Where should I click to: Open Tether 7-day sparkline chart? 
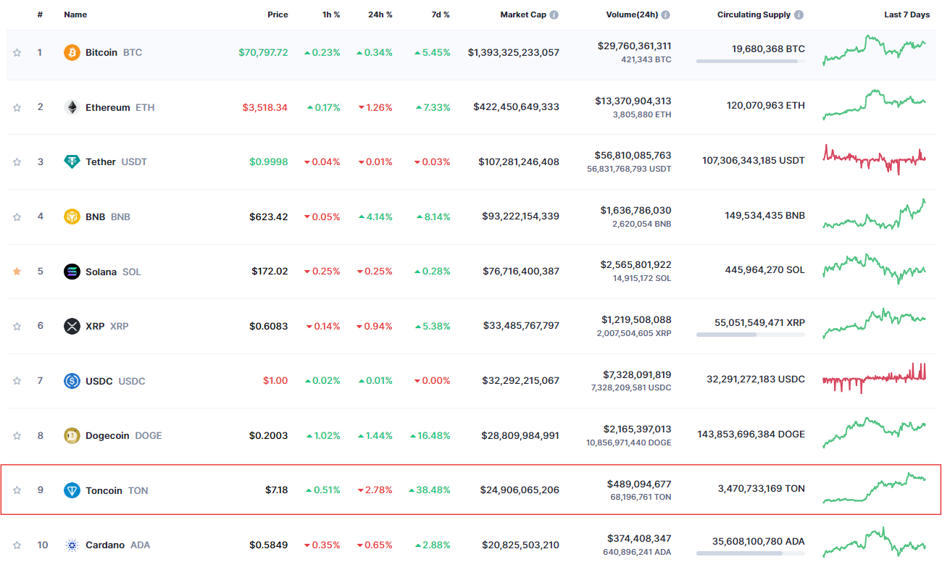click(x=874, y=159)
